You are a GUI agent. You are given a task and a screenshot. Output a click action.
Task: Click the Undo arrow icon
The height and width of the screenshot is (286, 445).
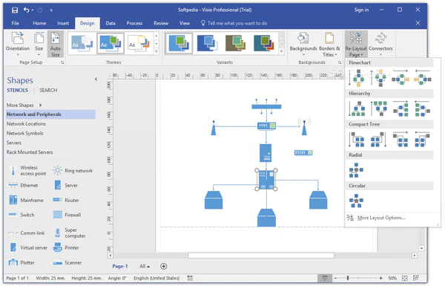(27, 10)
